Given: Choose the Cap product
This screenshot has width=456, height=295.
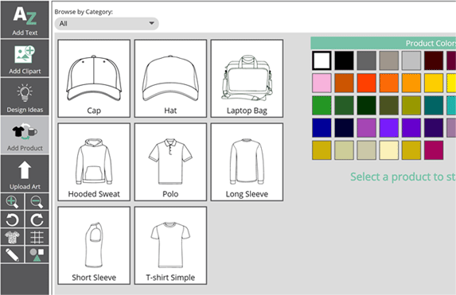Looking at the screenshot, I should 94,79.
